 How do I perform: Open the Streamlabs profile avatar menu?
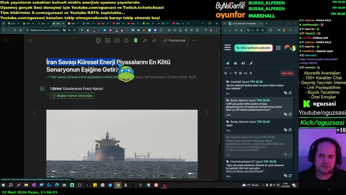[x=293, y=48]
